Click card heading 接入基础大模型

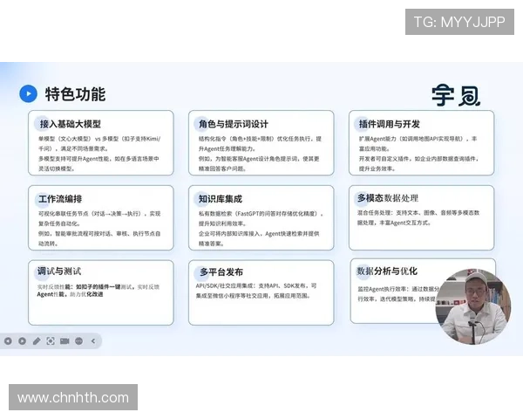(x=71, y=124)
